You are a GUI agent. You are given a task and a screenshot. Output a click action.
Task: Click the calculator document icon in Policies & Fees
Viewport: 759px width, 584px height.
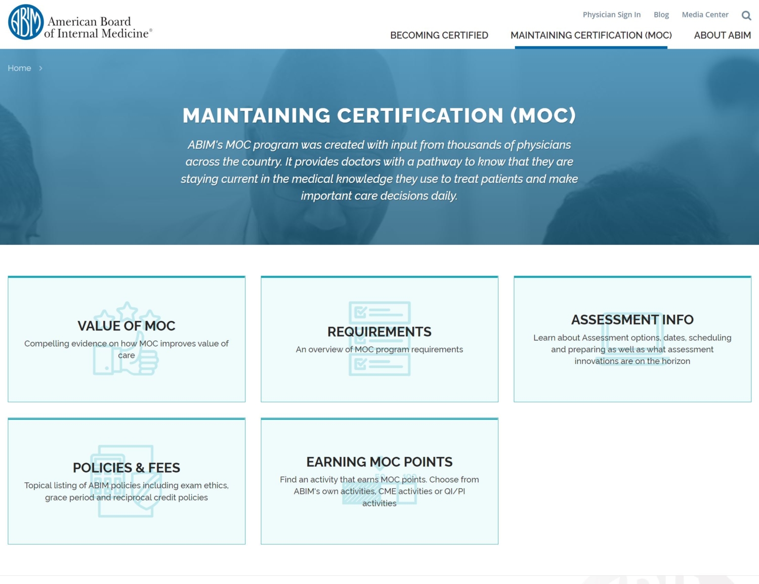coord(126,481)
